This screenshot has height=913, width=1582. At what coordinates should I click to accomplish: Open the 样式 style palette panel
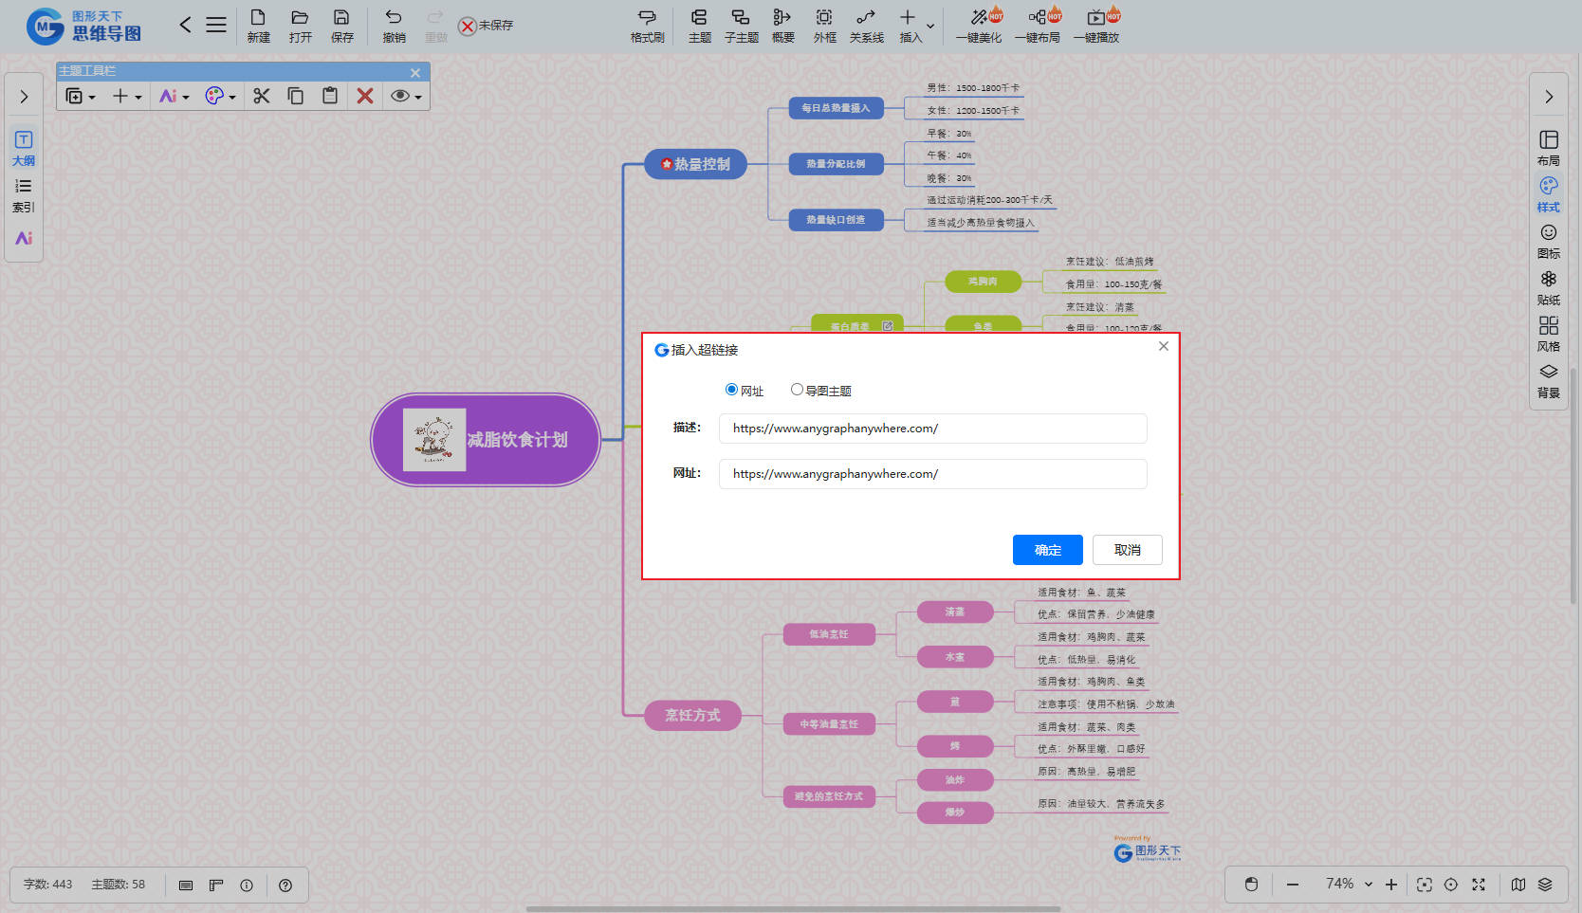pos(1548,194)
